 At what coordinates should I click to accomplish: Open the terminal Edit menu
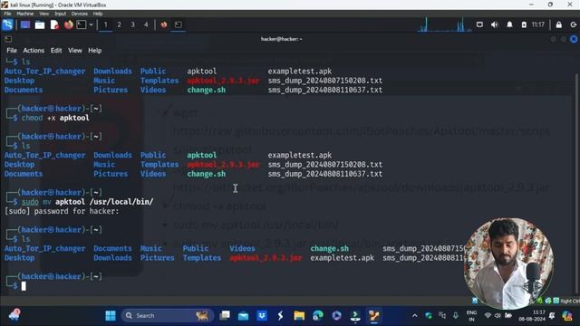[56, 51]
